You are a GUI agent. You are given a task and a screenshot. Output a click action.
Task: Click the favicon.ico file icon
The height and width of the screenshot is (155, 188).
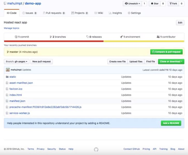click(x=7, y=89)
